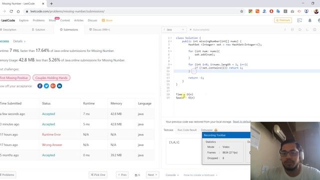Switch to the Testcase tab
The width and height of the screenshot is (320, 180).
pos(168,130)
